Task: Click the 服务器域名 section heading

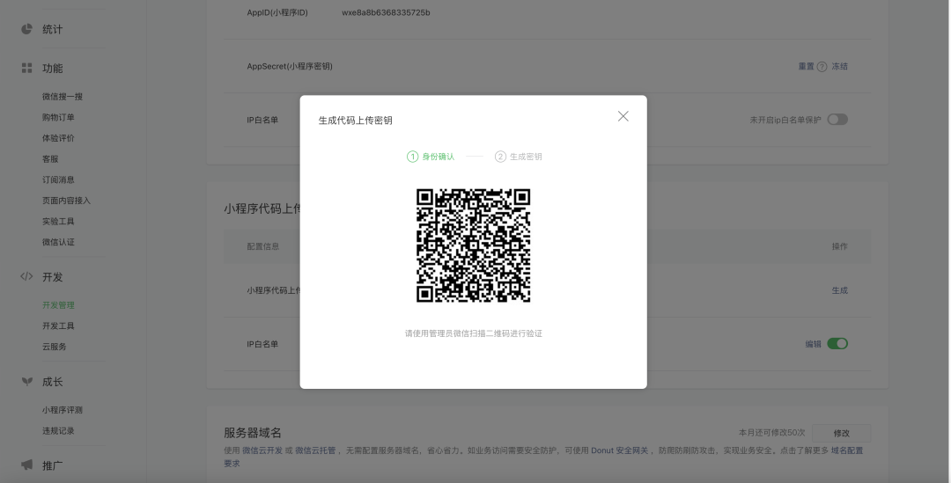Action: click(253, 433)
